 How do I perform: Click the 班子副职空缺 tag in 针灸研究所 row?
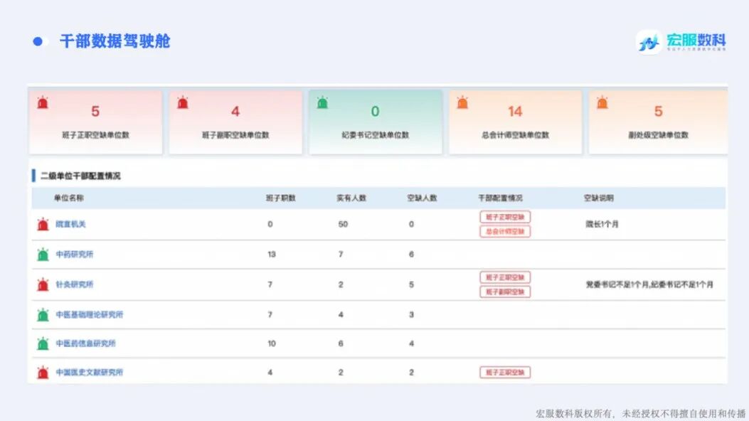coord(505,291)
